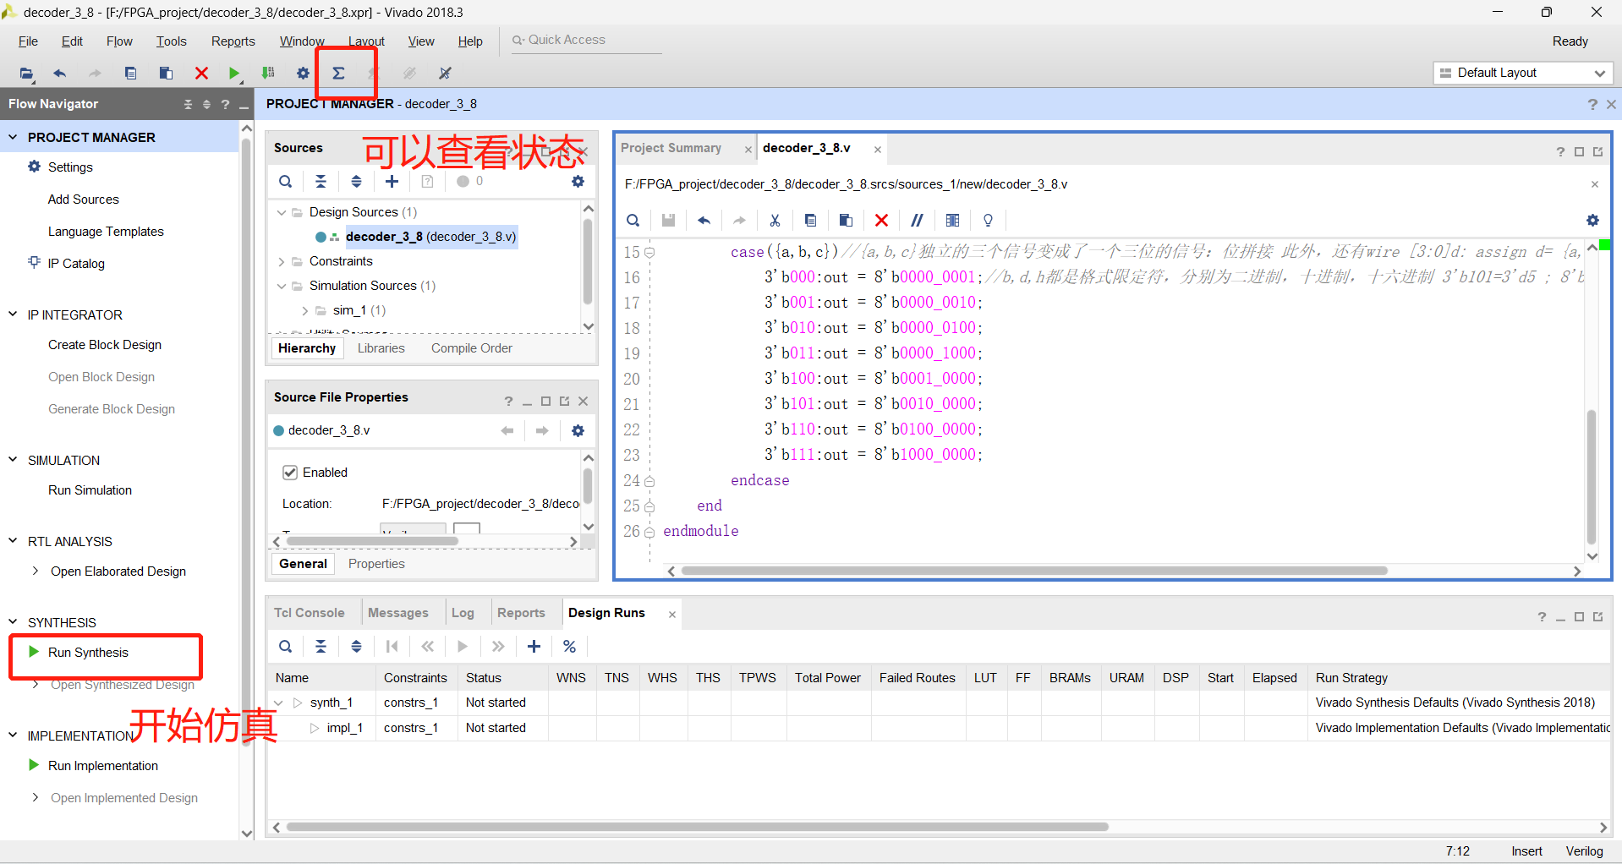Click Add Sources in Project Manager

(x=83, y=200)
